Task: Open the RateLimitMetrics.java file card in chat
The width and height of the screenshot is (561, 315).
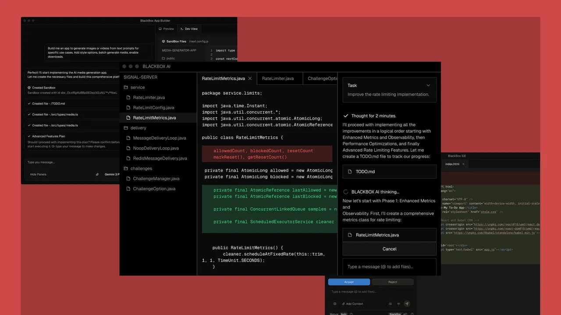Action: (x=389, y=235)
